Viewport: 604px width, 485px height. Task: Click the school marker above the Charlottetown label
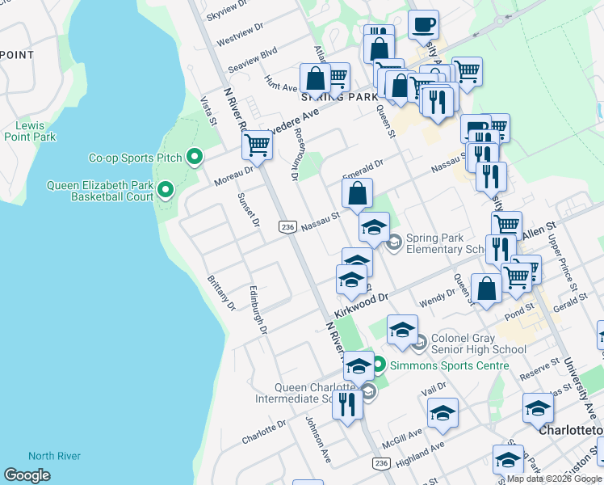point(538,410)
